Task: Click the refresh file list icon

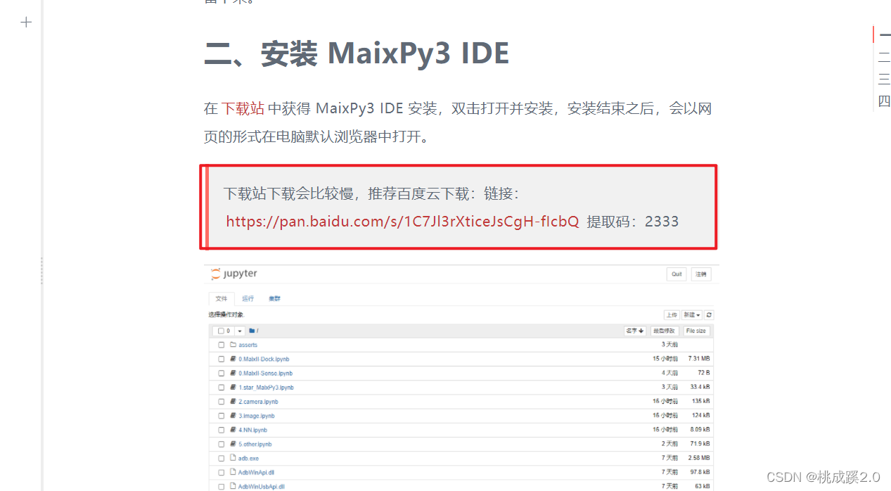Action: tap(709, 315)
